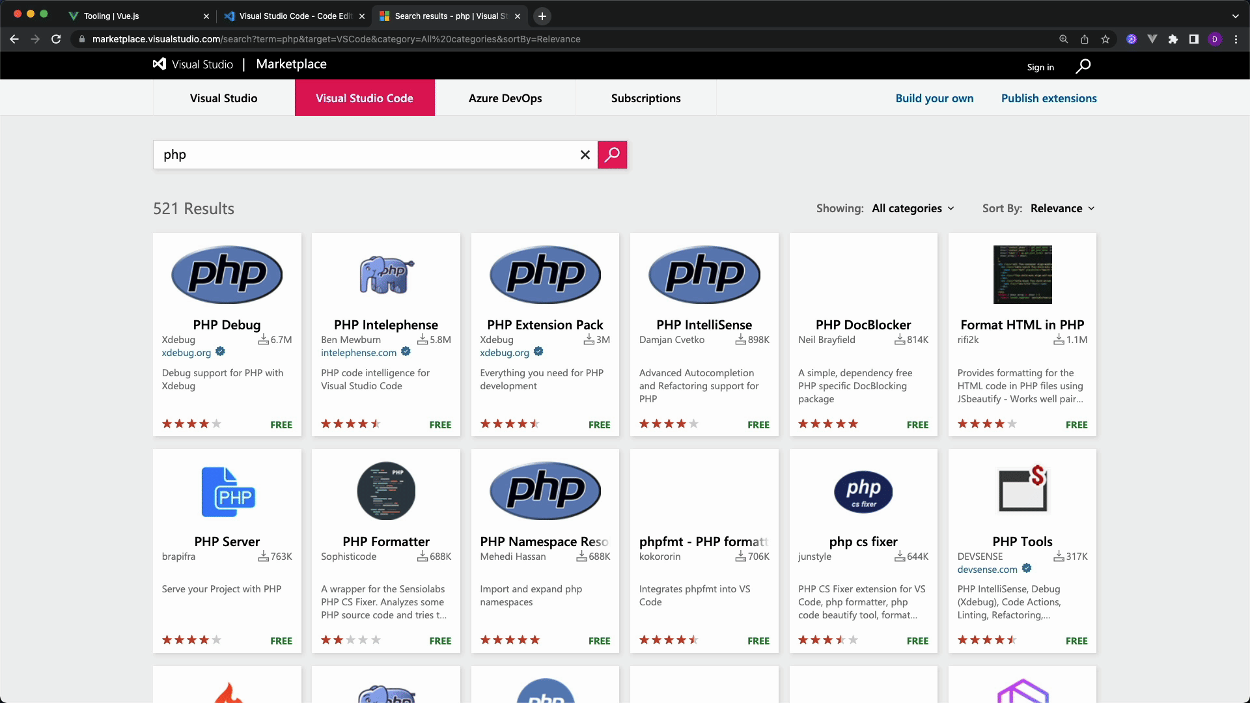
Task: Open the PHP Extension Pack logo
Action: point(545,275)
